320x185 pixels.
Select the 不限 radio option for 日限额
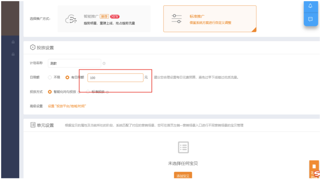tap(49, 77)
